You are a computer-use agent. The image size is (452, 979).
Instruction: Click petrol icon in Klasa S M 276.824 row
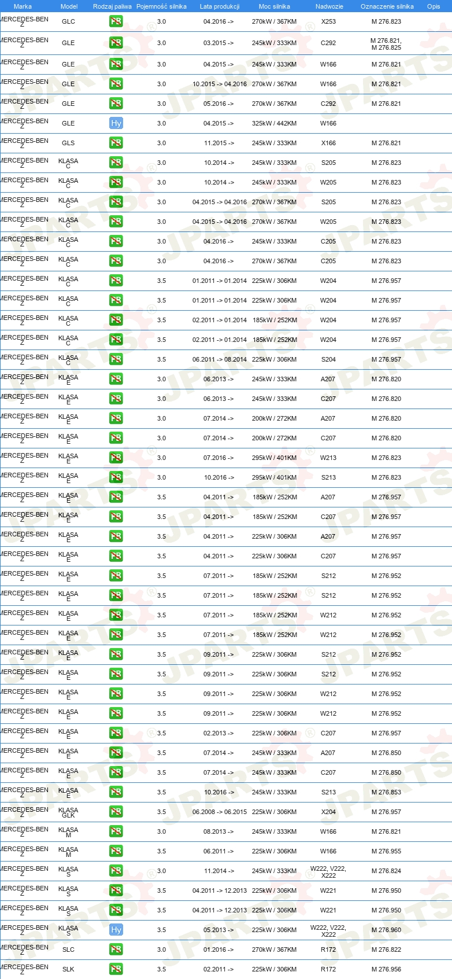point(116,871)
